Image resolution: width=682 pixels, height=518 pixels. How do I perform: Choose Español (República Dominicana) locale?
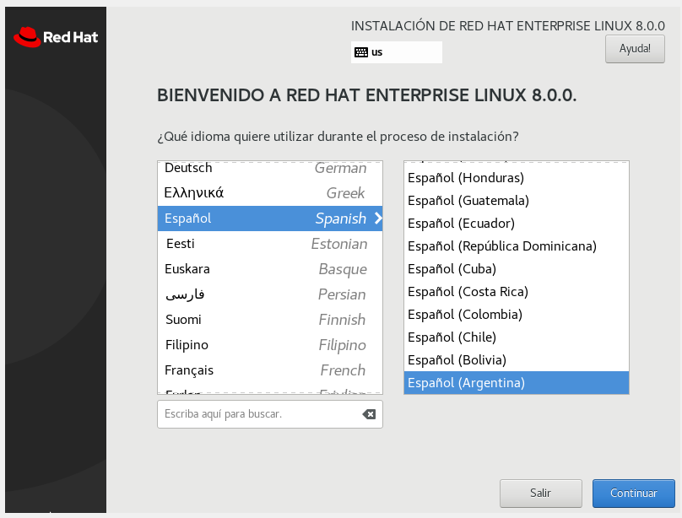pos(517,246)
